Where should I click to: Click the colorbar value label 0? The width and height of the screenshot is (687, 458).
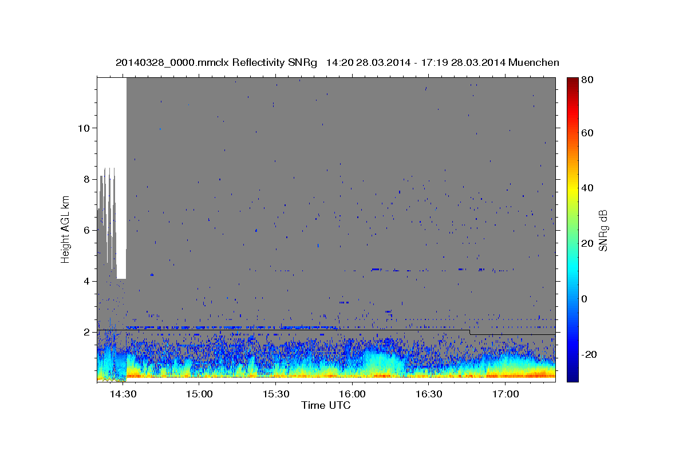[585, 299]
